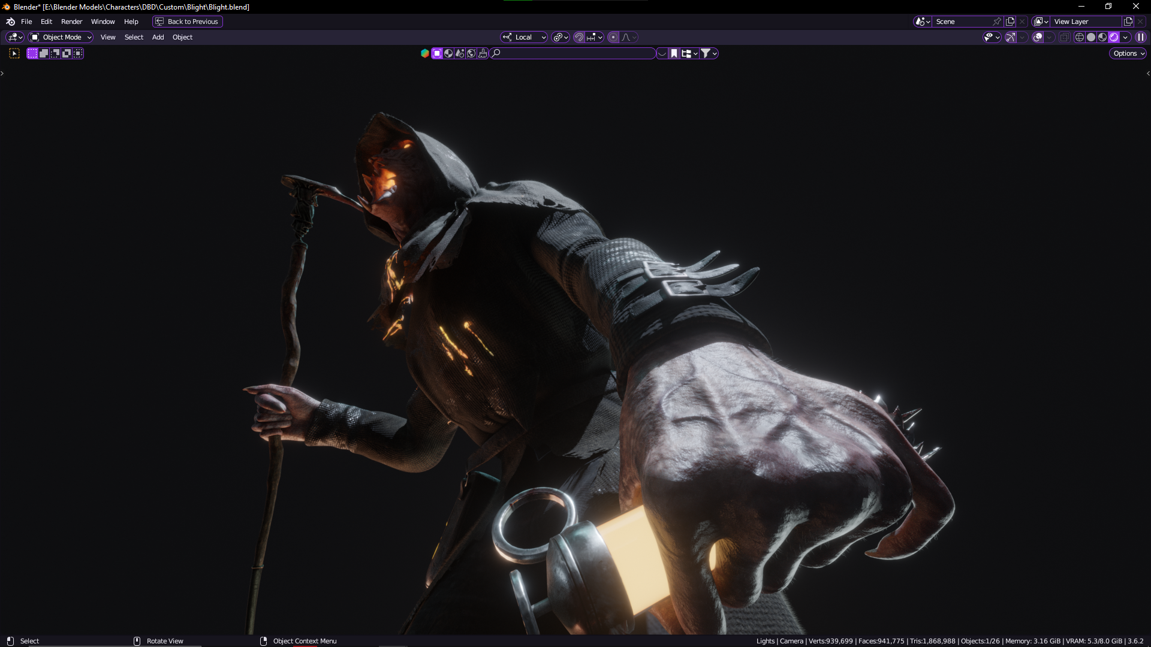Click the colored hexagon addon icon

[425, 53]
